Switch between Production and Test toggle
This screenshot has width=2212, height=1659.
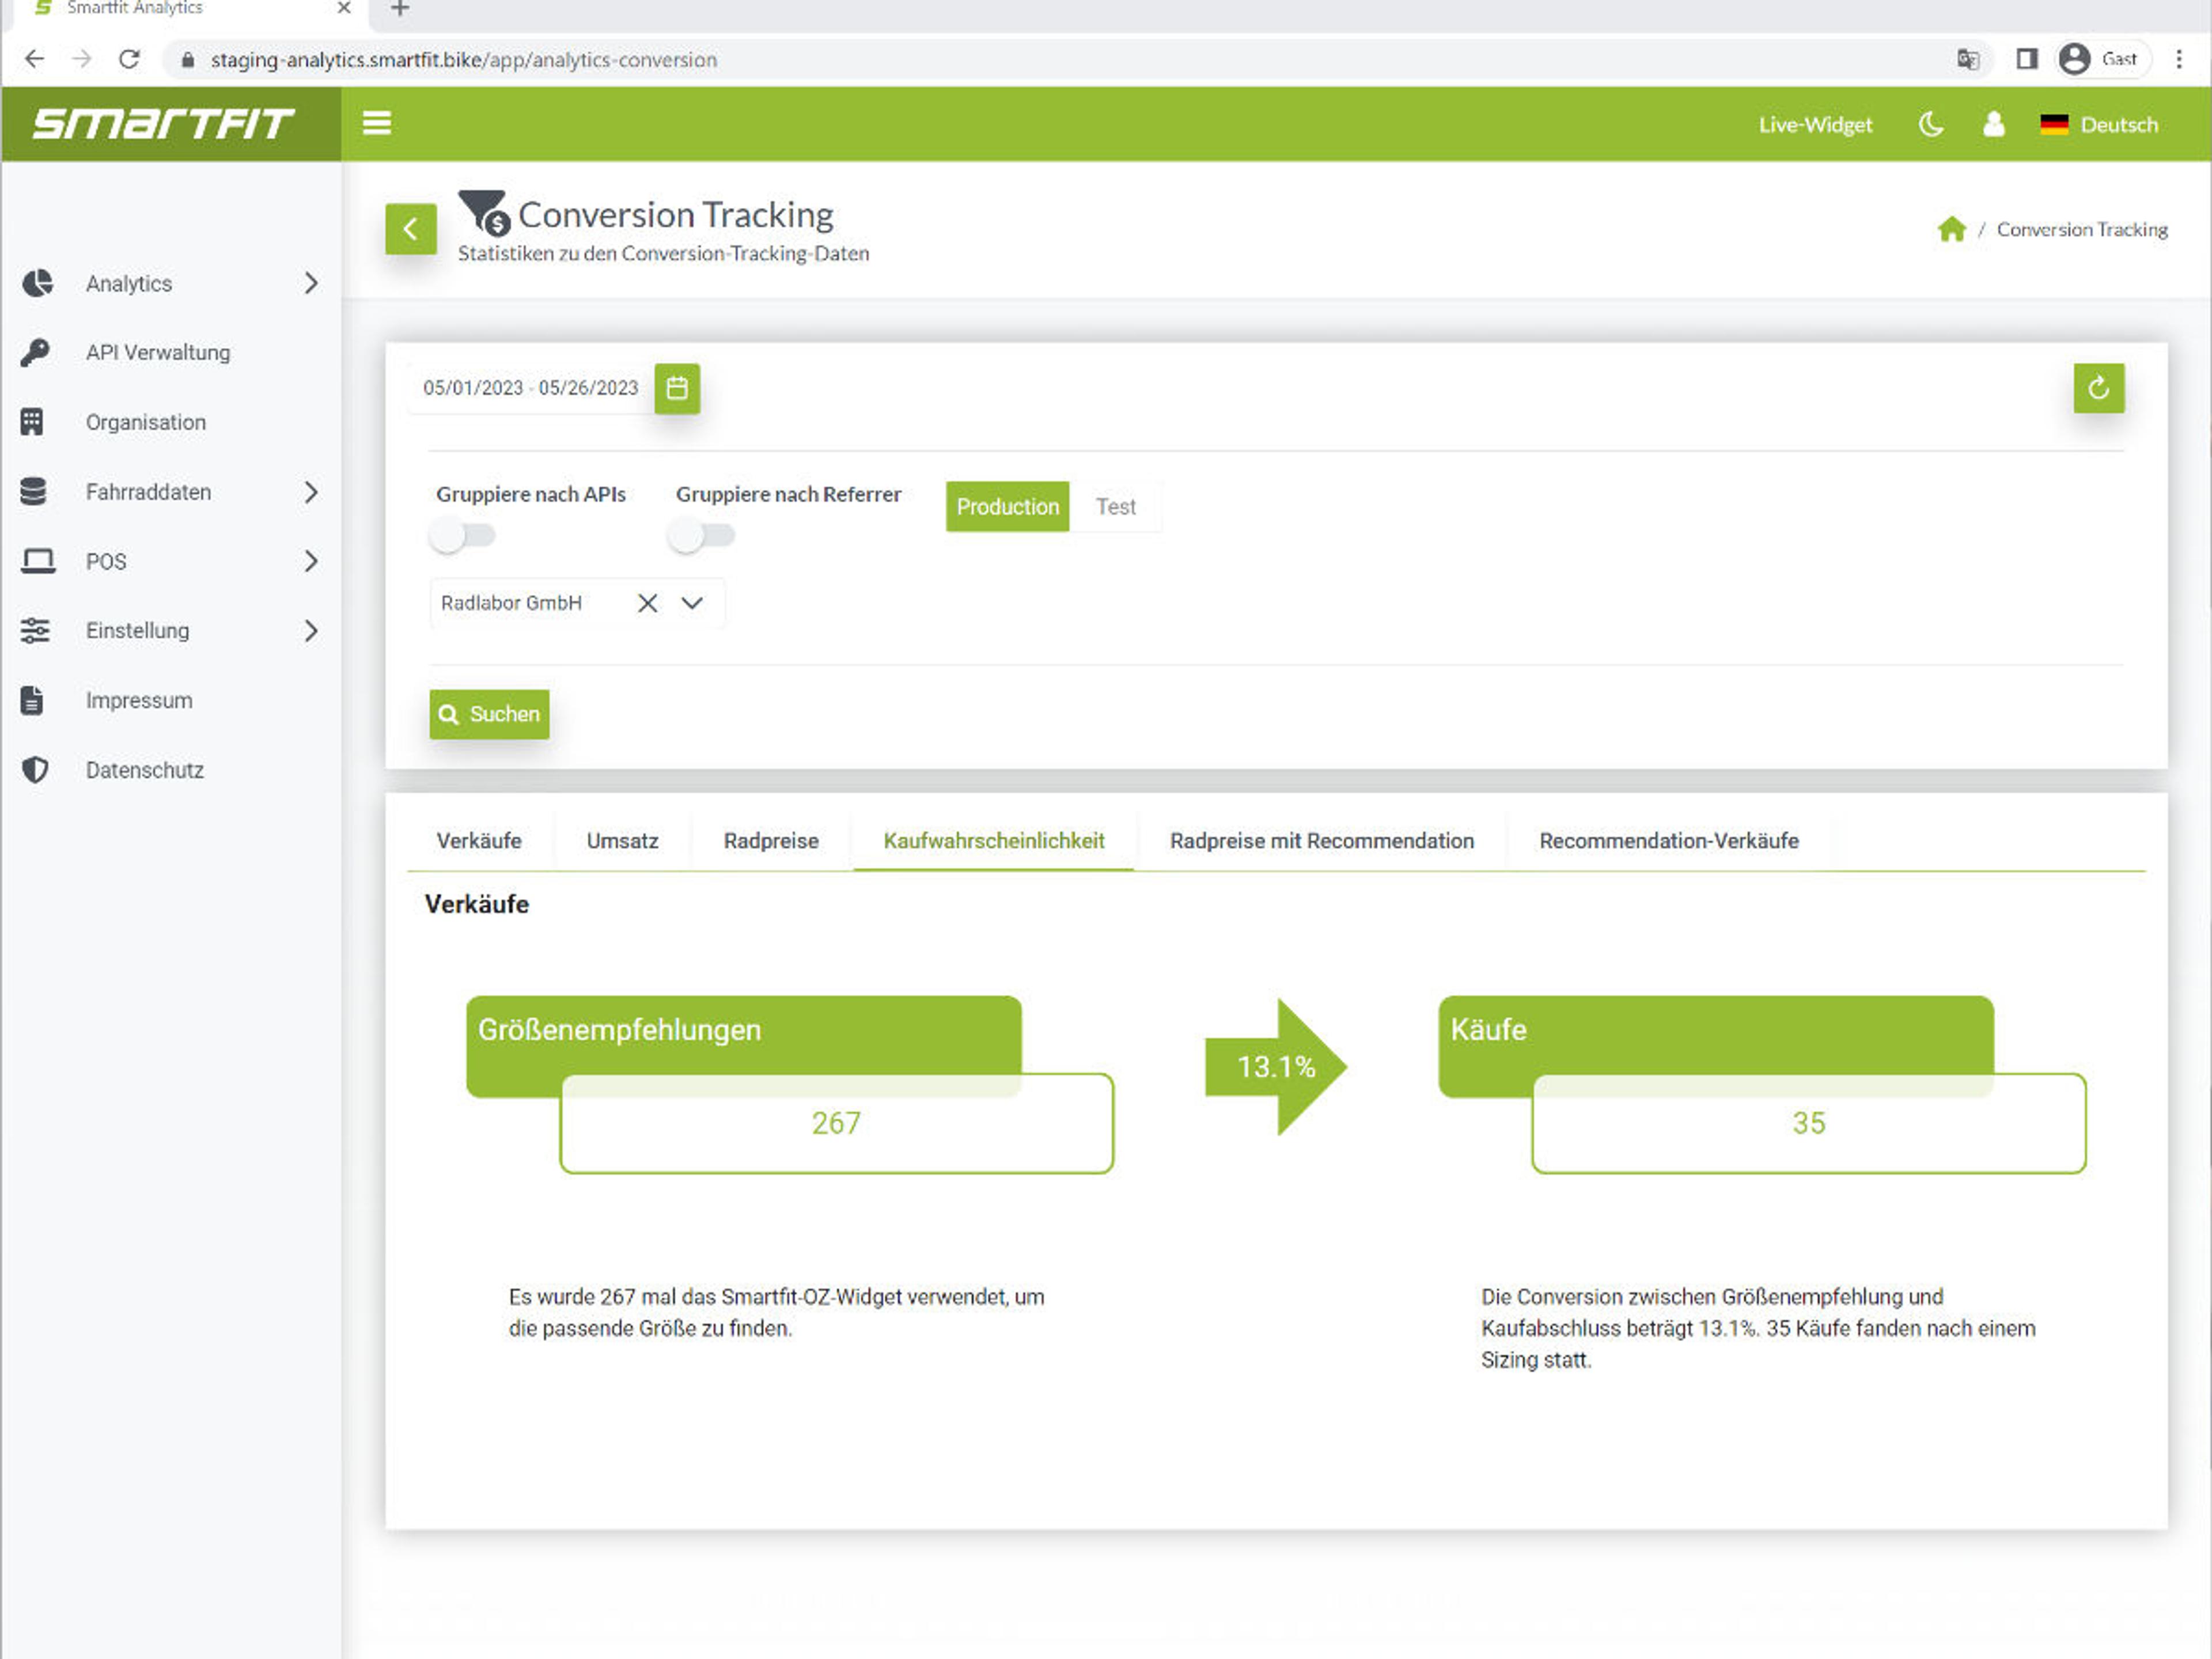pos(1116,507)
